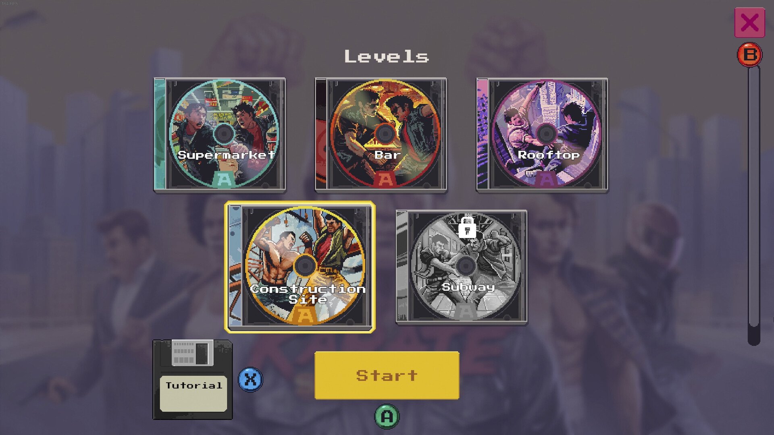
Task: Select the Supermarket level disc
Action: click(x=220, y=135)
